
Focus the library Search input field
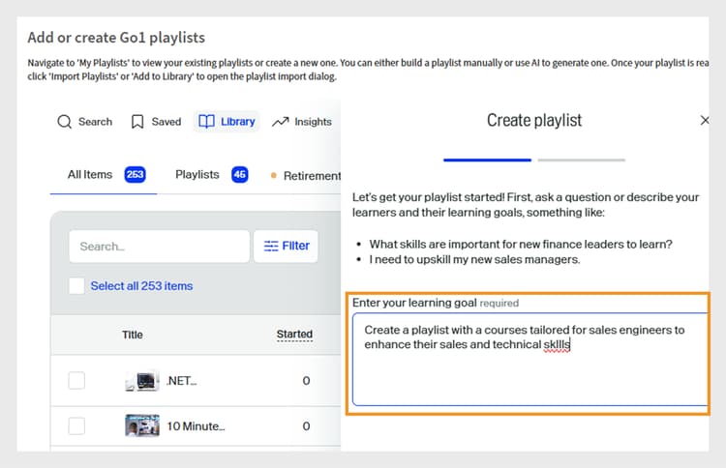[160, 246]
